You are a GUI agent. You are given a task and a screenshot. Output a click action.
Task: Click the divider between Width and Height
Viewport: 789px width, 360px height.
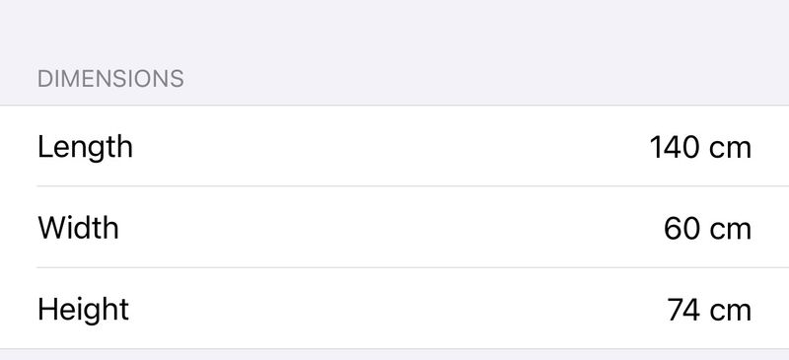coord(412,267)
